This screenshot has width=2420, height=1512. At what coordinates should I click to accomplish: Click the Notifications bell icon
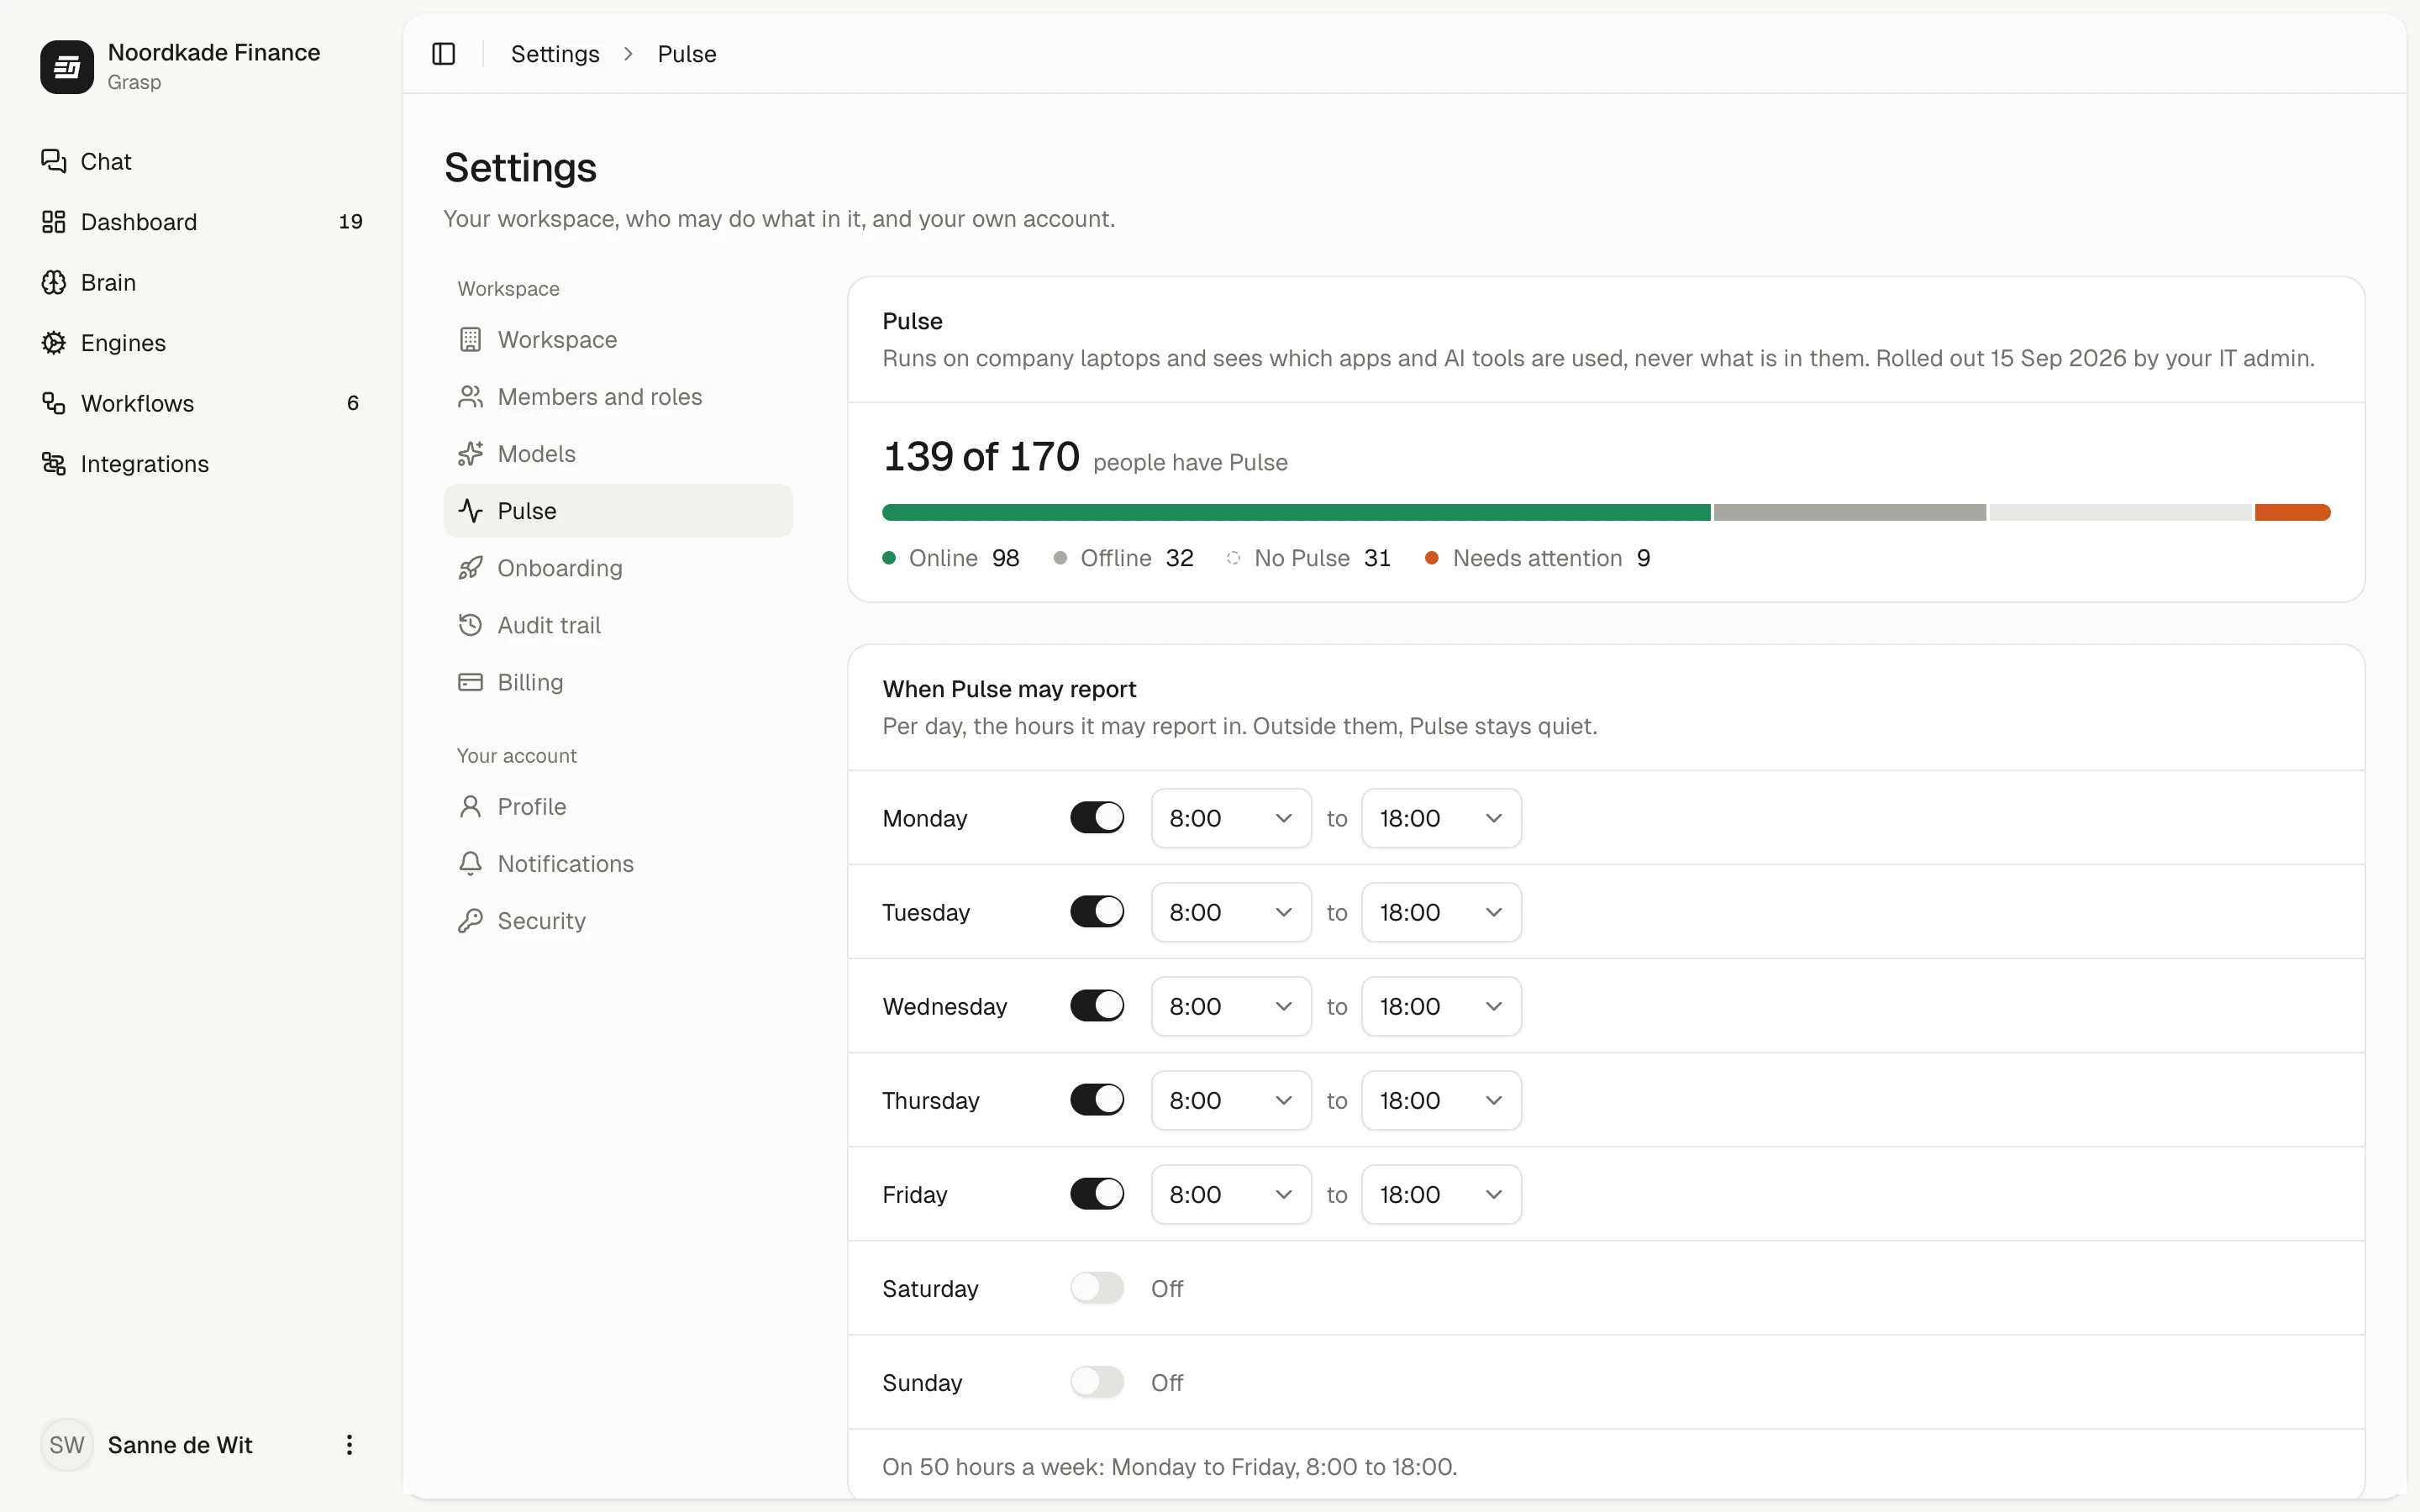click(x=470, y=864)
